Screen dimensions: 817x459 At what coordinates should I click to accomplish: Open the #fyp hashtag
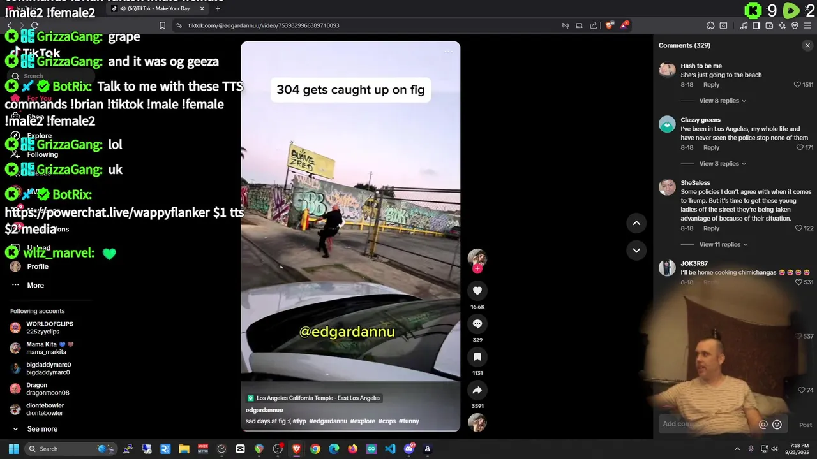click(x=299, y=421)
